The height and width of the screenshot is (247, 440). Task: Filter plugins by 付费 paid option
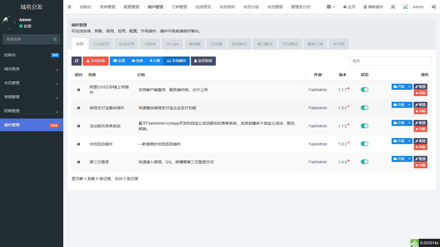point(155,61)
